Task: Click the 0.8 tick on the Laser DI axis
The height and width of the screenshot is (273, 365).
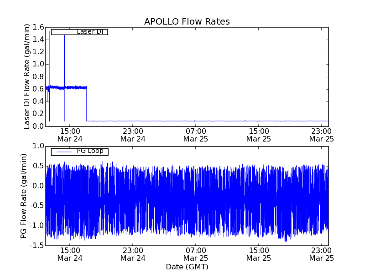Action: click(38, 77)
